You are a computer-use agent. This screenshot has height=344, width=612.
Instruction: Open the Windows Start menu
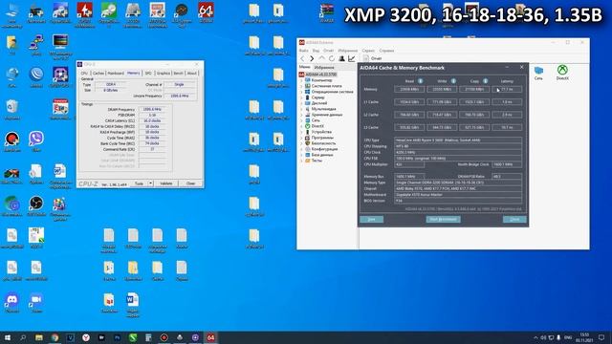(x=7, y=337)
